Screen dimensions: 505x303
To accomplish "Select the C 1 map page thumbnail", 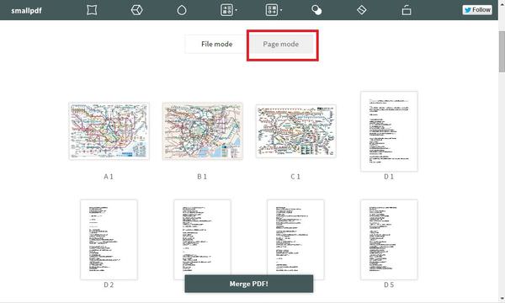I will [x=296, y=131].
